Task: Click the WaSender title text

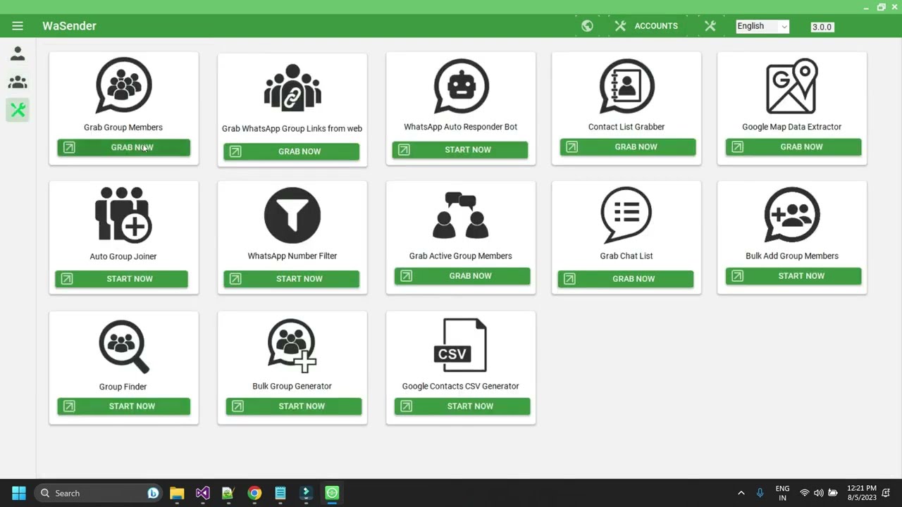Action: (69, 26)
